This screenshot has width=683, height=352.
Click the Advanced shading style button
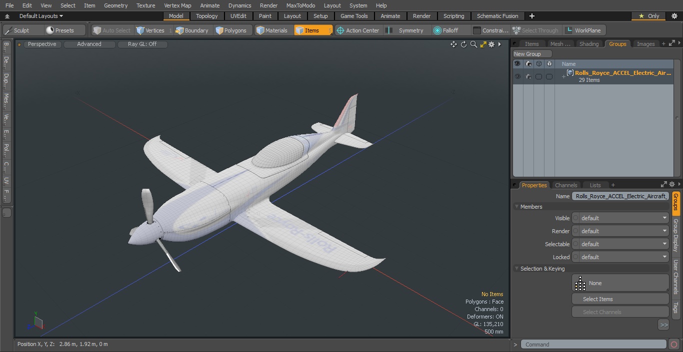(89, 44)
